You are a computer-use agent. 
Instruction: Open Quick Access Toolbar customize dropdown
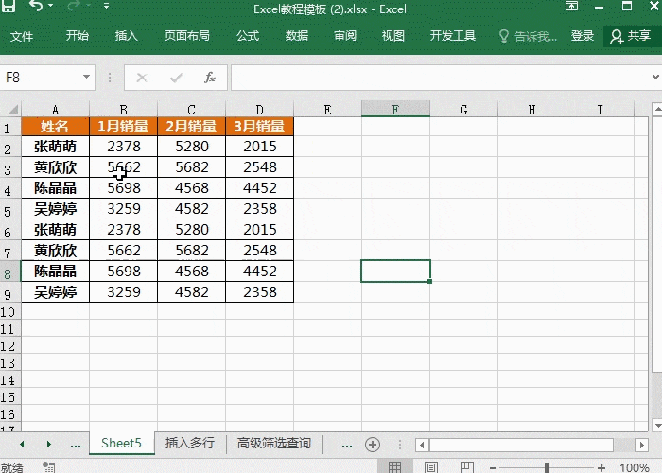click(106, 9)
